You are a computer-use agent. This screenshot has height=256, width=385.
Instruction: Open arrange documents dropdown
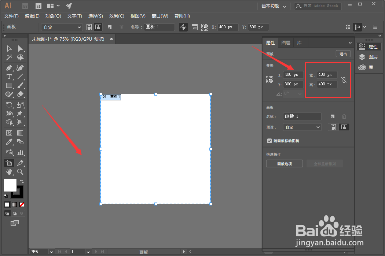[x=53, y=5]
